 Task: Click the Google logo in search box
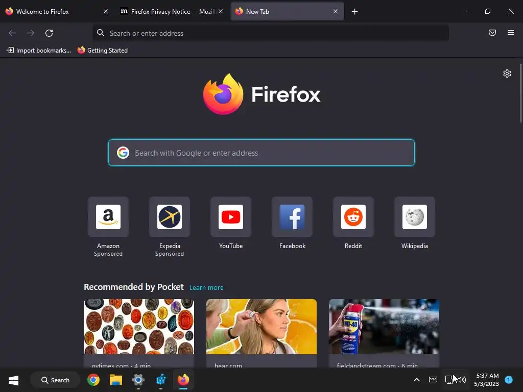pyautogui.click(x=123, y=153)
